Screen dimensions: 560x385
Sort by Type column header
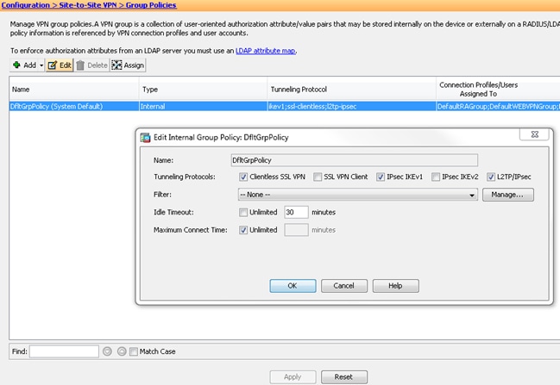pyautogui.click(x=203, y=89)
